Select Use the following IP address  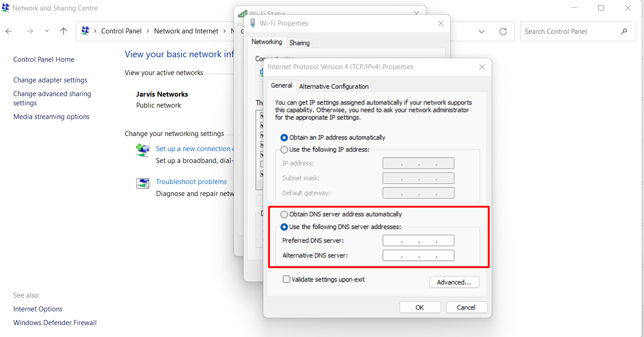(x=284, y=150)
